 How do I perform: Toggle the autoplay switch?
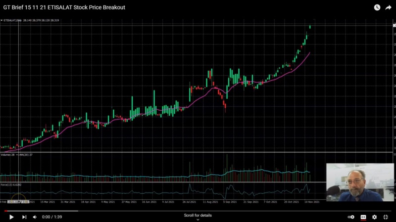pos(351,217)
